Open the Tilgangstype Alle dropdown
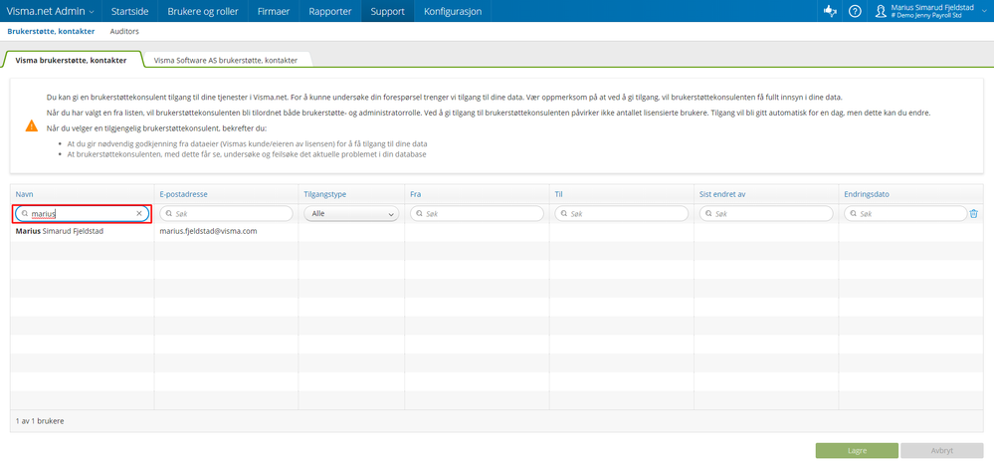The width and height of the screenshot is (994, 469). 352,214
